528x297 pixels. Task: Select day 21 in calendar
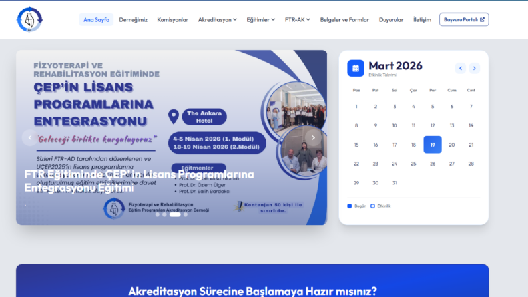[x=471, y=145]
